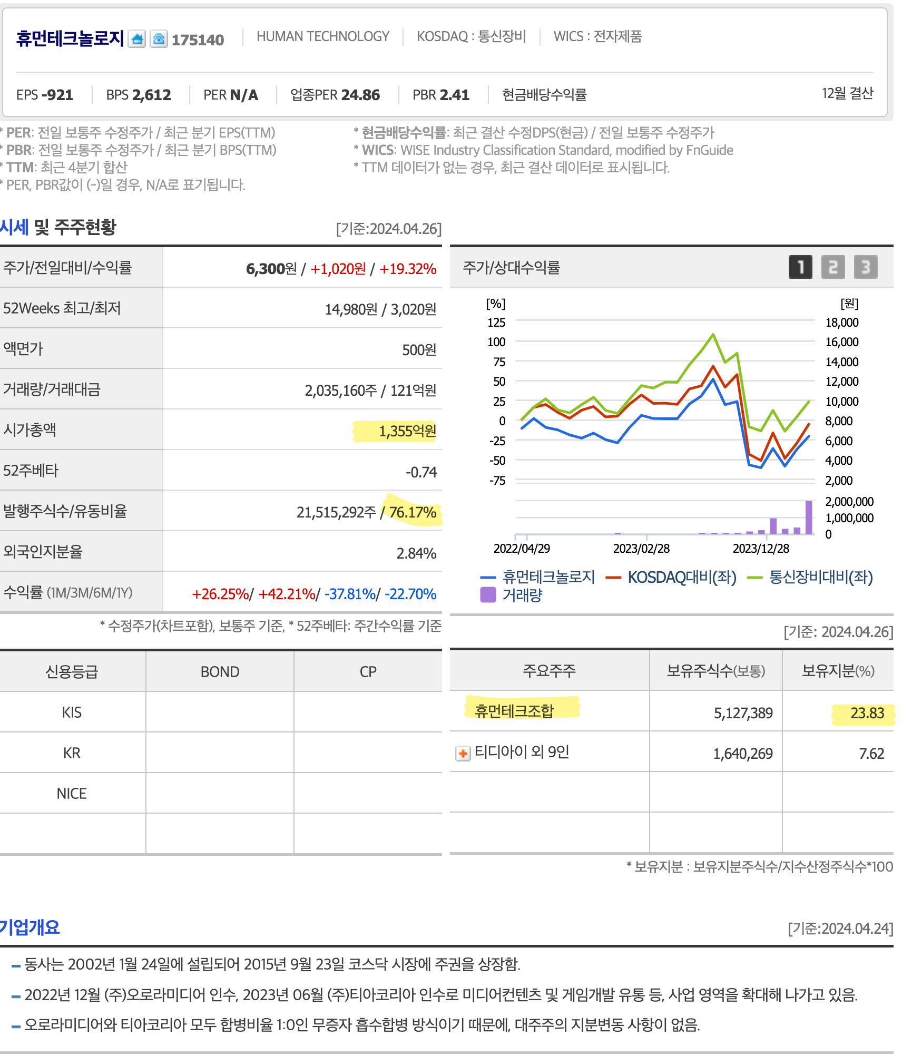The width and height of the screenshot is (902, 1055).
Task: Click the price and relative return line chart
Action: pyautogui.click(x=665, y=400)
